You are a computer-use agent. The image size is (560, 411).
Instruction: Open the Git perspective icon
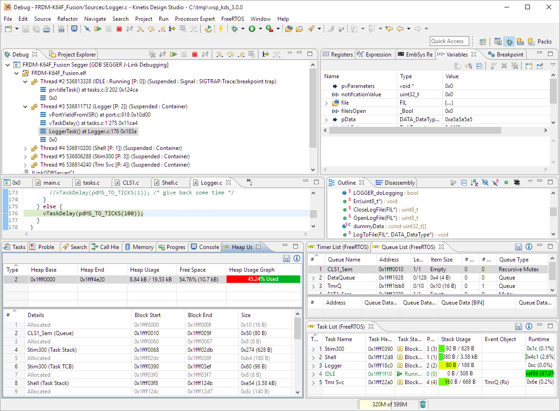click(531, 42)
